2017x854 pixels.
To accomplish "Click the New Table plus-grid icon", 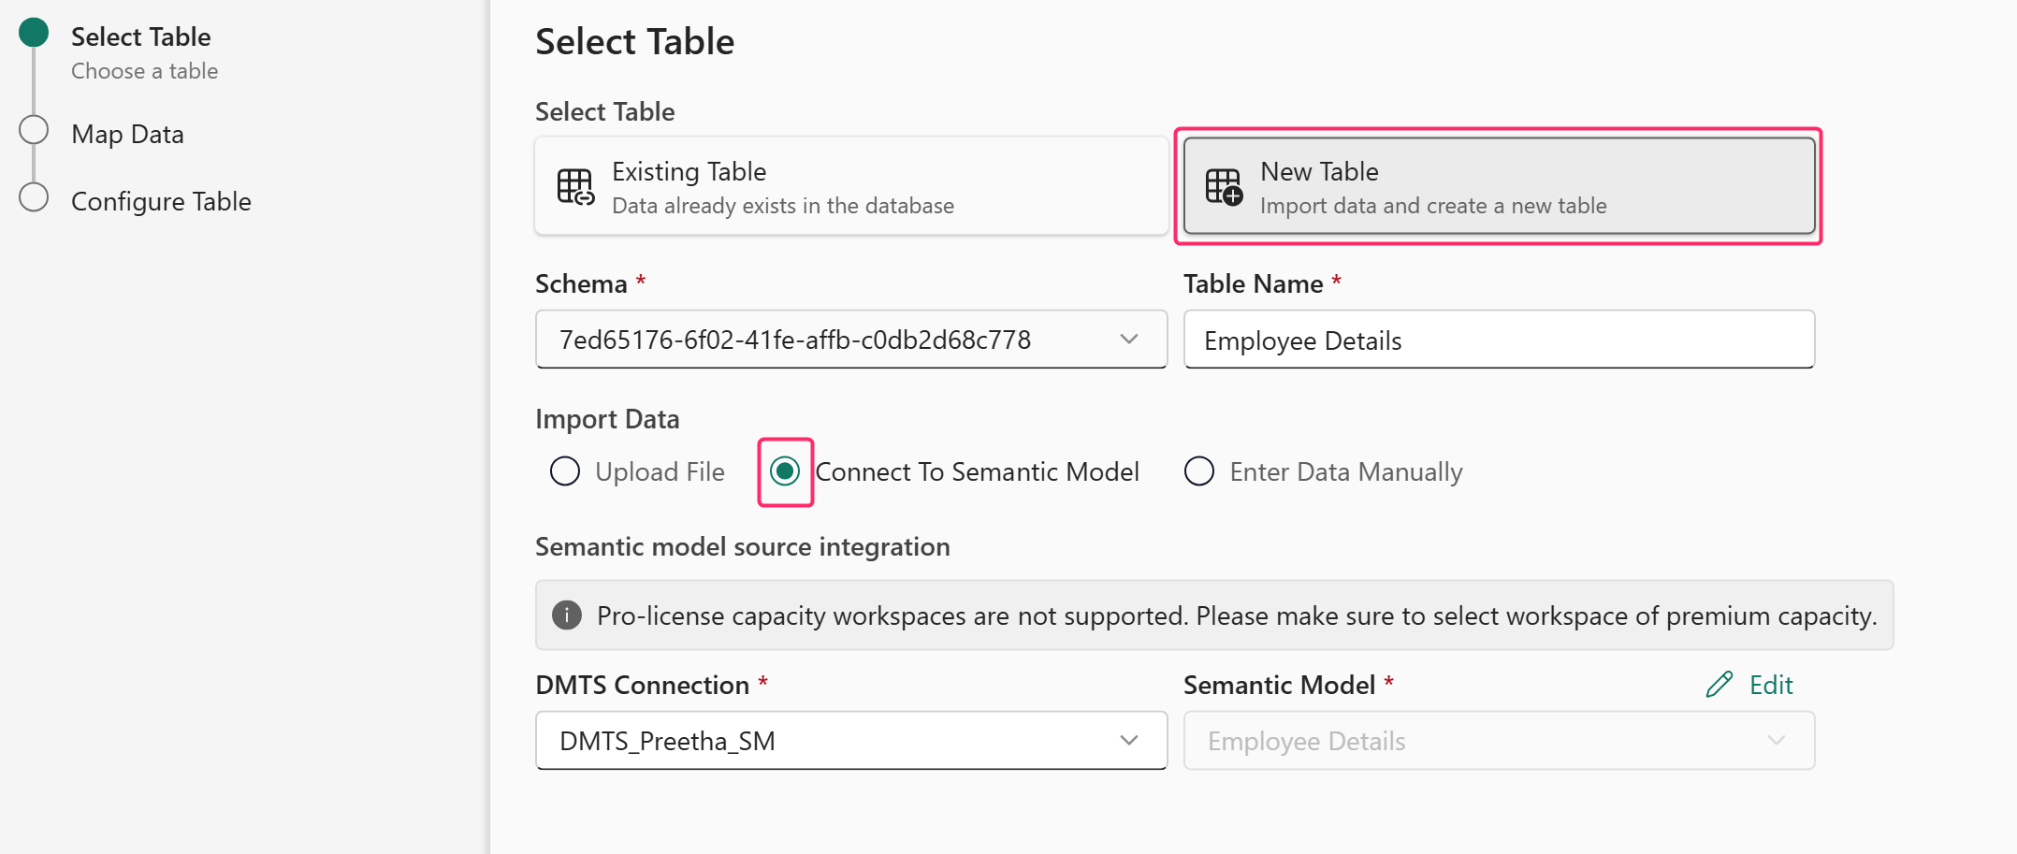I will coord(1224,187).
